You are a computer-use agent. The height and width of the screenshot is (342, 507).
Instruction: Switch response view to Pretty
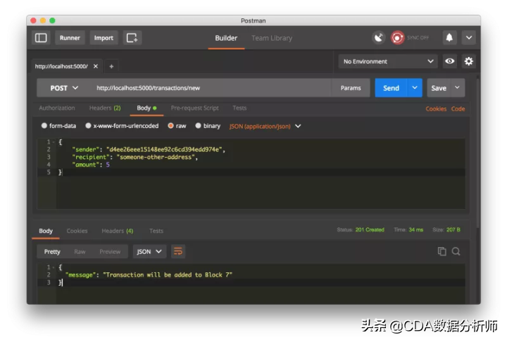pyautogui.click(x=52, y=251)
